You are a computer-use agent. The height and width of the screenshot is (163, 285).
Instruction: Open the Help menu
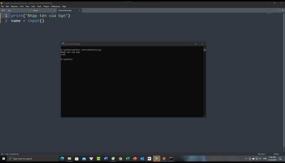point(64,6)
